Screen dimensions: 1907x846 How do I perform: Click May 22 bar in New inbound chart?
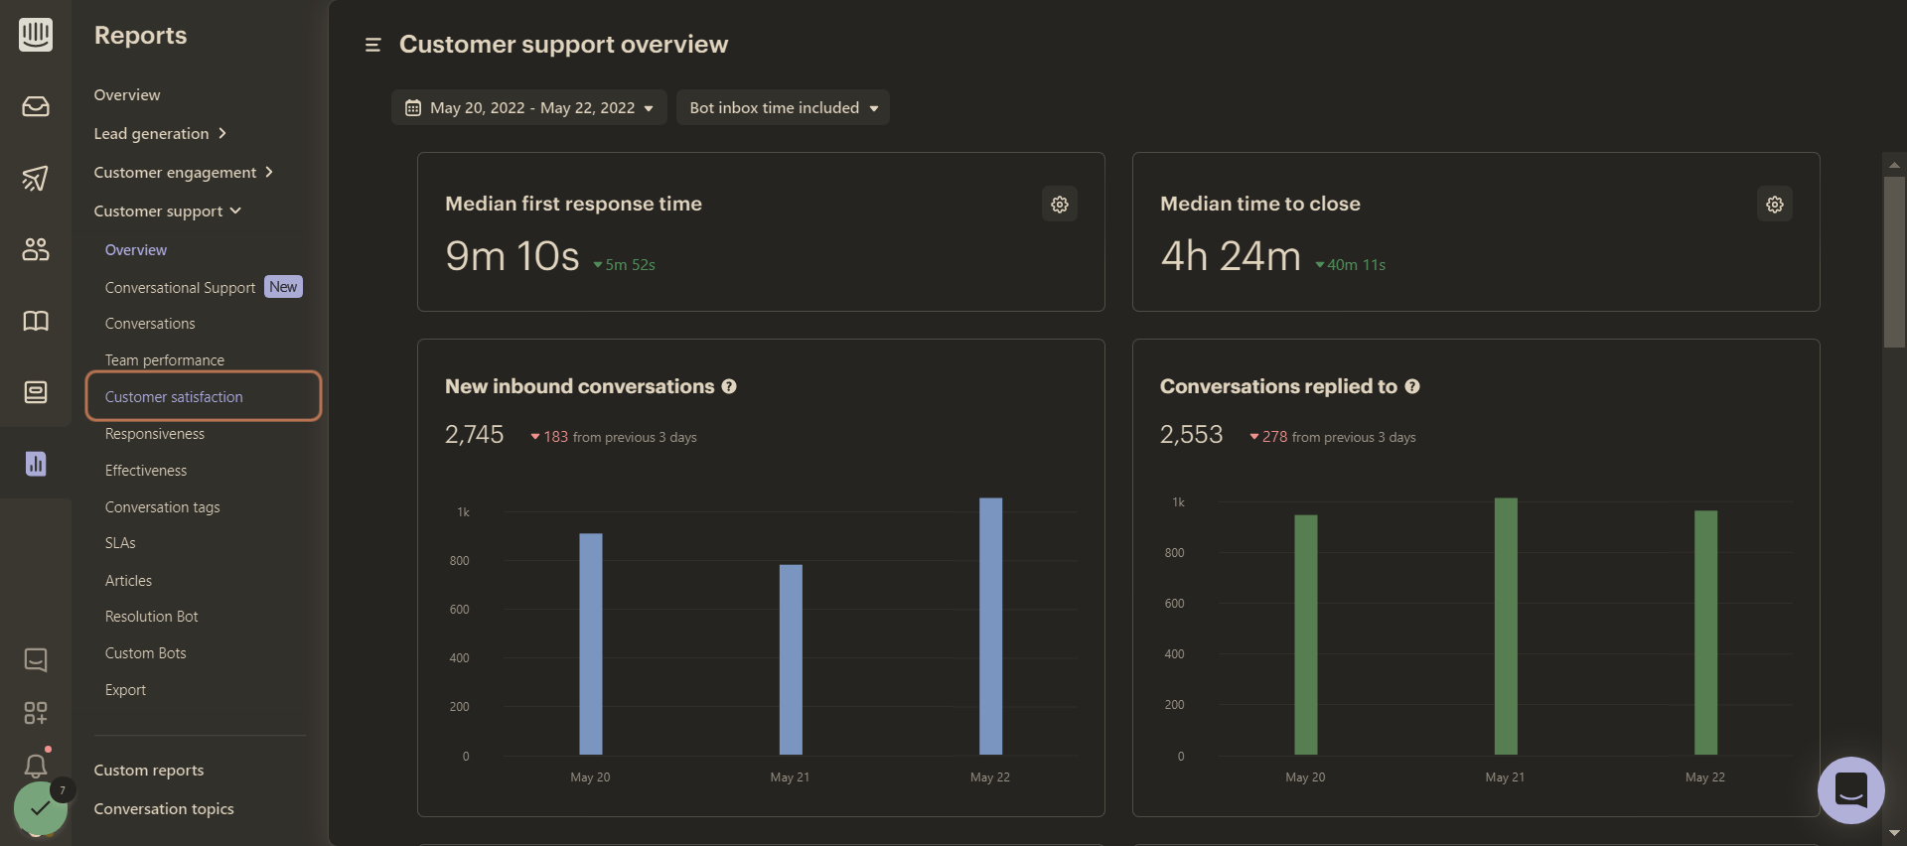pos(990,626)
